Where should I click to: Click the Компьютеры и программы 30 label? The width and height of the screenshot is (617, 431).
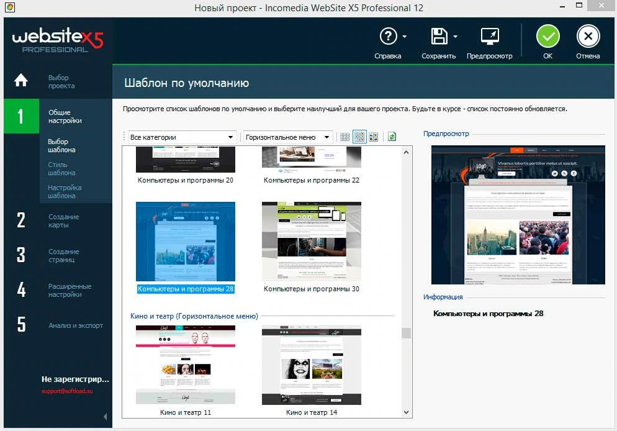tap(311, 289)
